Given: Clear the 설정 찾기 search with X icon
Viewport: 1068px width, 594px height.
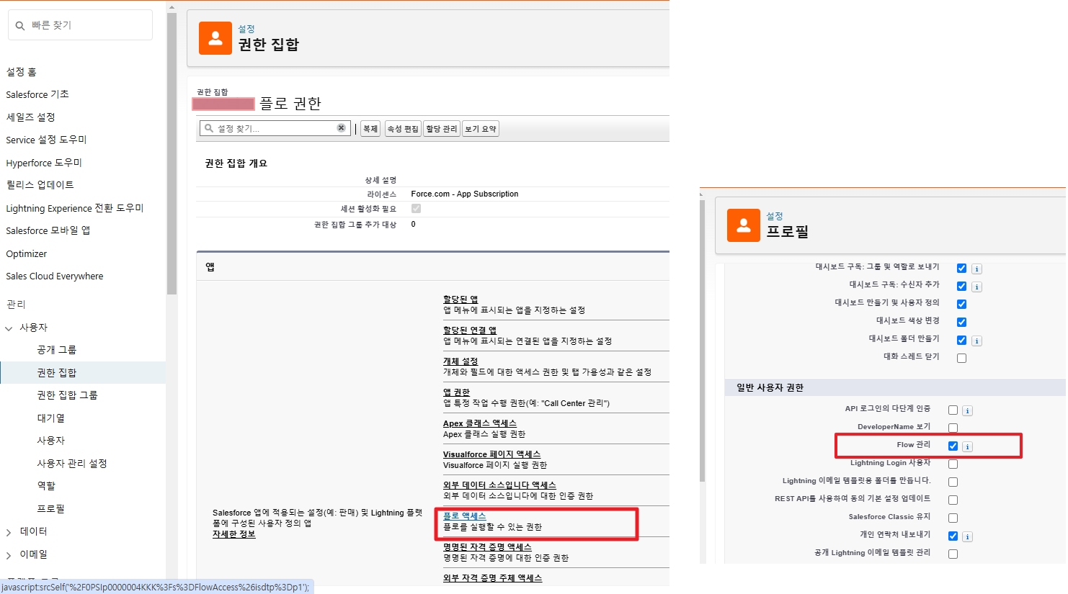Looking at the screenshot, I should (341, 128).
